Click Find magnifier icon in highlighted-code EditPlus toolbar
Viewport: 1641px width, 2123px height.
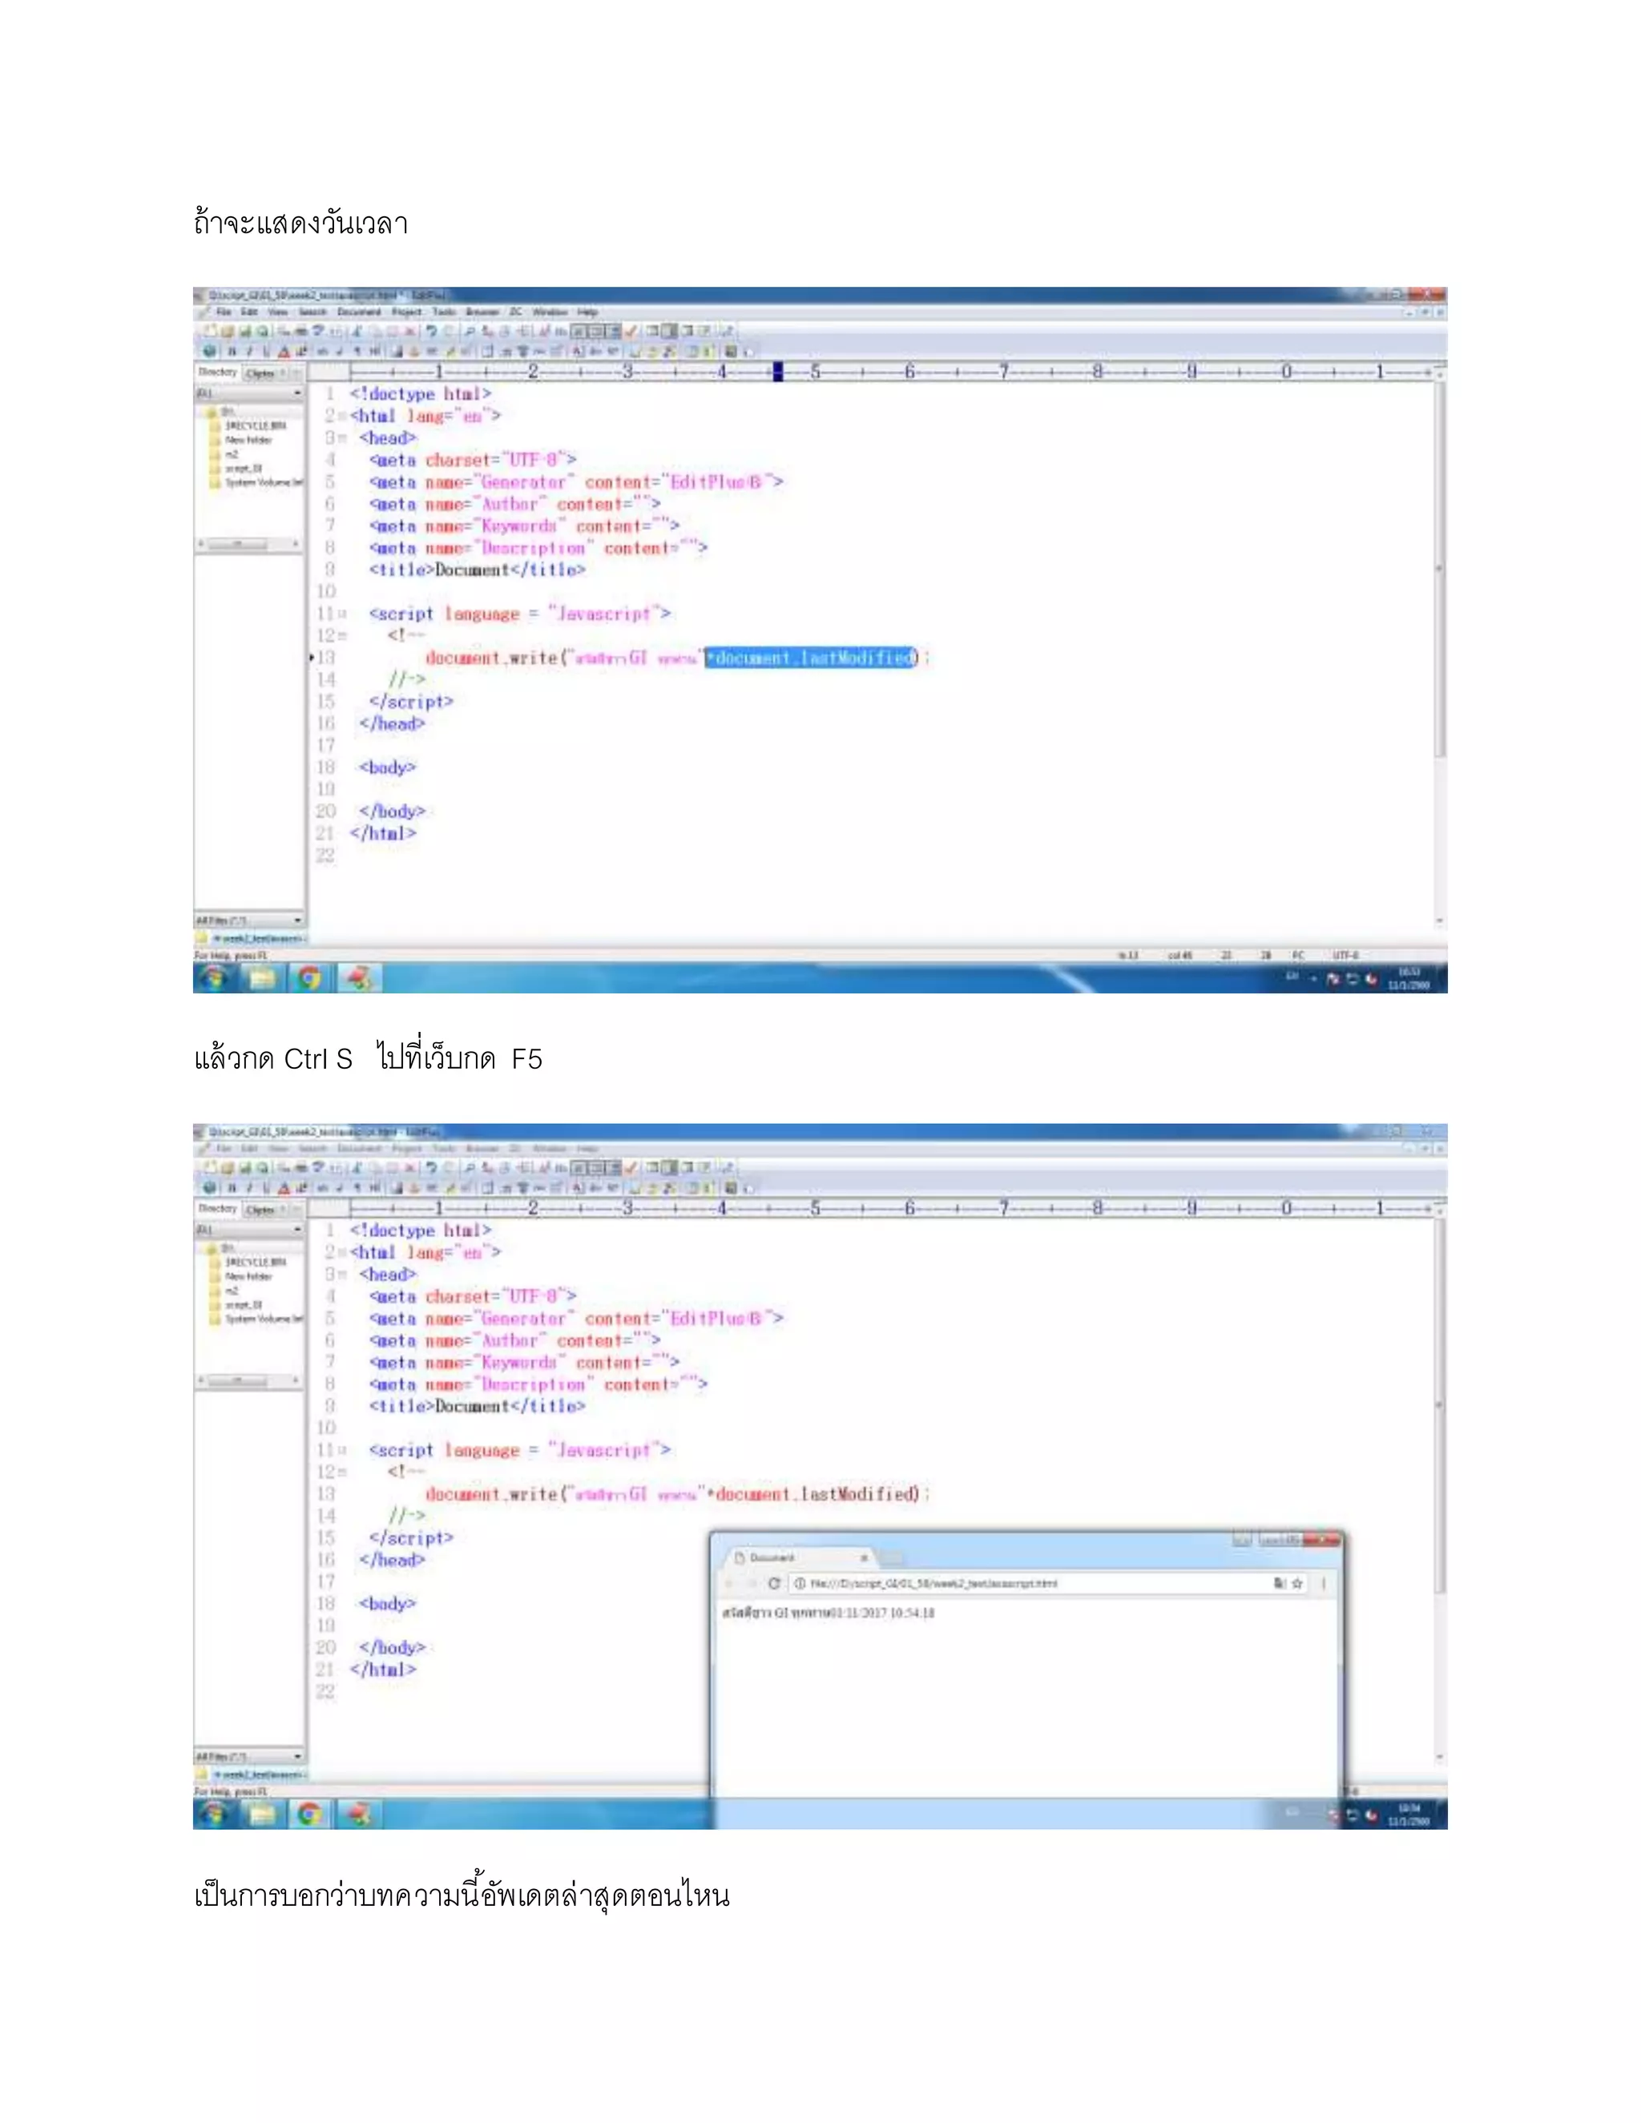point(470,332)
